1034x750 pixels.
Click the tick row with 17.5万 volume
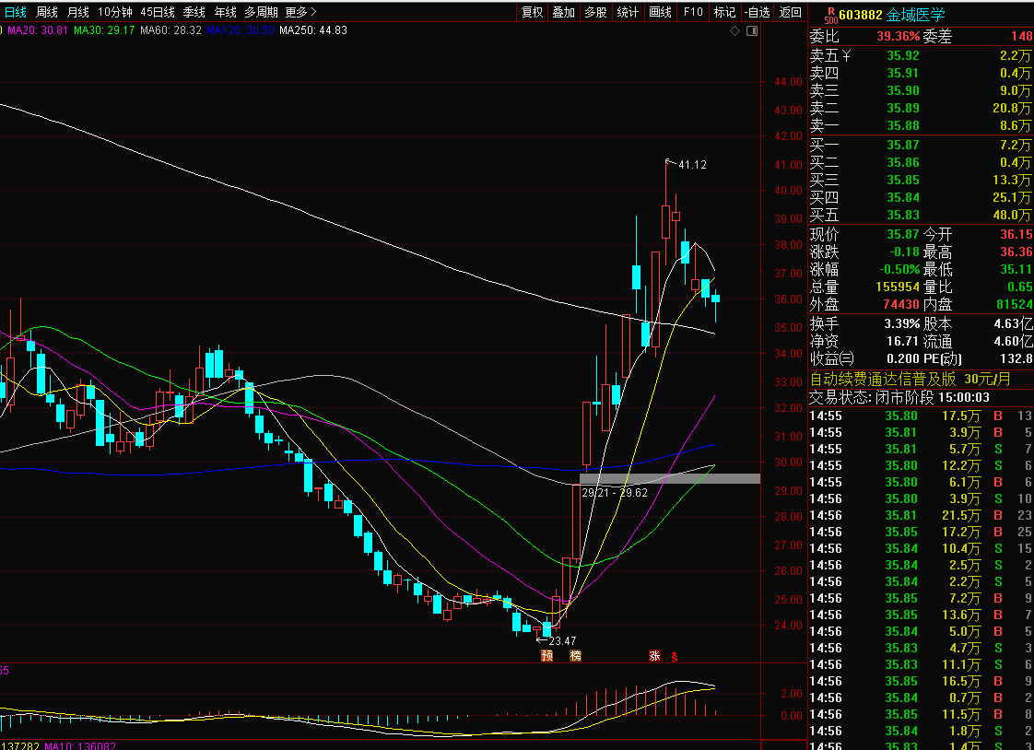pyautogui.click(x=921, y=416)
